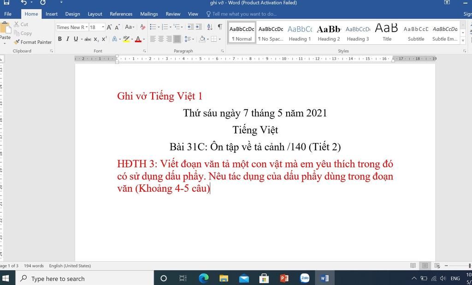Open the Multilevel List icon
472x285 pixels.
click(177, 27)
